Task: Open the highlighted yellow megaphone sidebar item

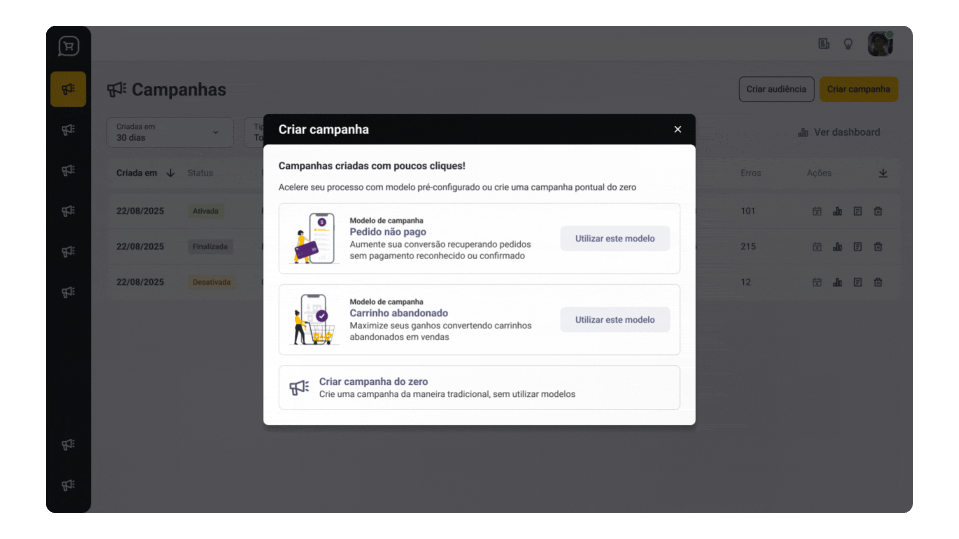Action: pos(68,89)
